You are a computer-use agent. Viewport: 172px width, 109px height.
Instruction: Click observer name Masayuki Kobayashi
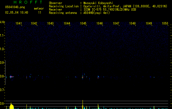[x=98, y=3]
